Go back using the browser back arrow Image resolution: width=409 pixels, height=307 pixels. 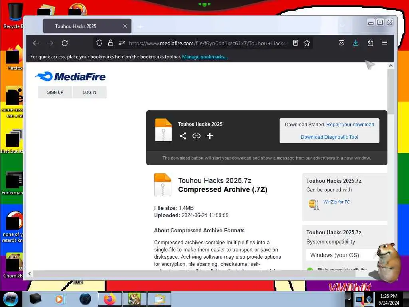tap(36, 43)
